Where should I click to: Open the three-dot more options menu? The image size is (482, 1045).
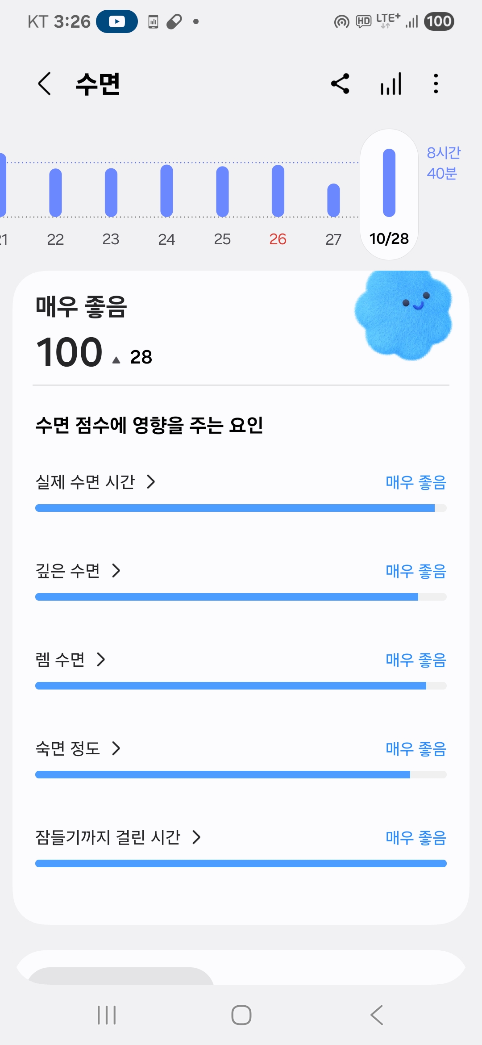pos(436,84)
